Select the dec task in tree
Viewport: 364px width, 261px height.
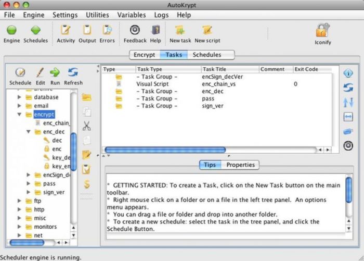click(x=57, y=140)
